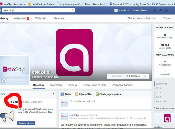Open notifications globe icon in top bar

(x=166, y=10)
